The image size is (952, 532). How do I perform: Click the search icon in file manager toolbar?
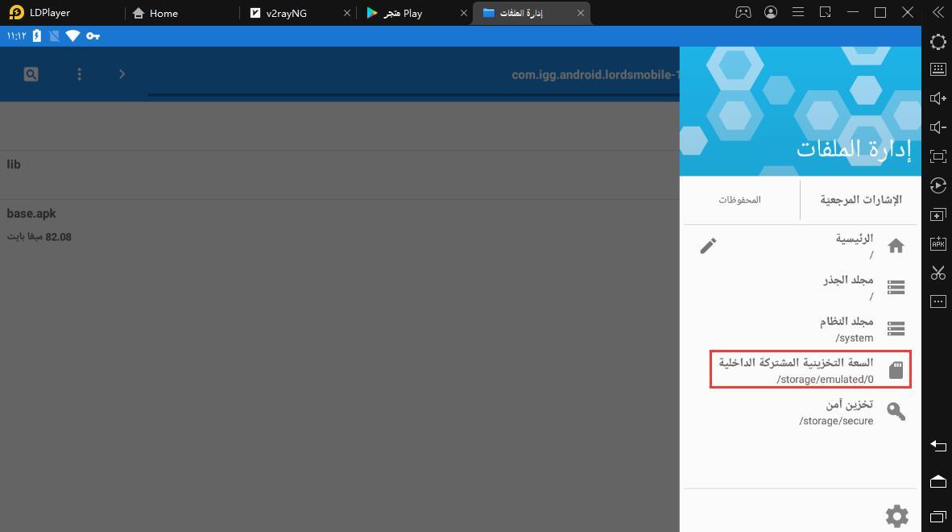point(31,74)
